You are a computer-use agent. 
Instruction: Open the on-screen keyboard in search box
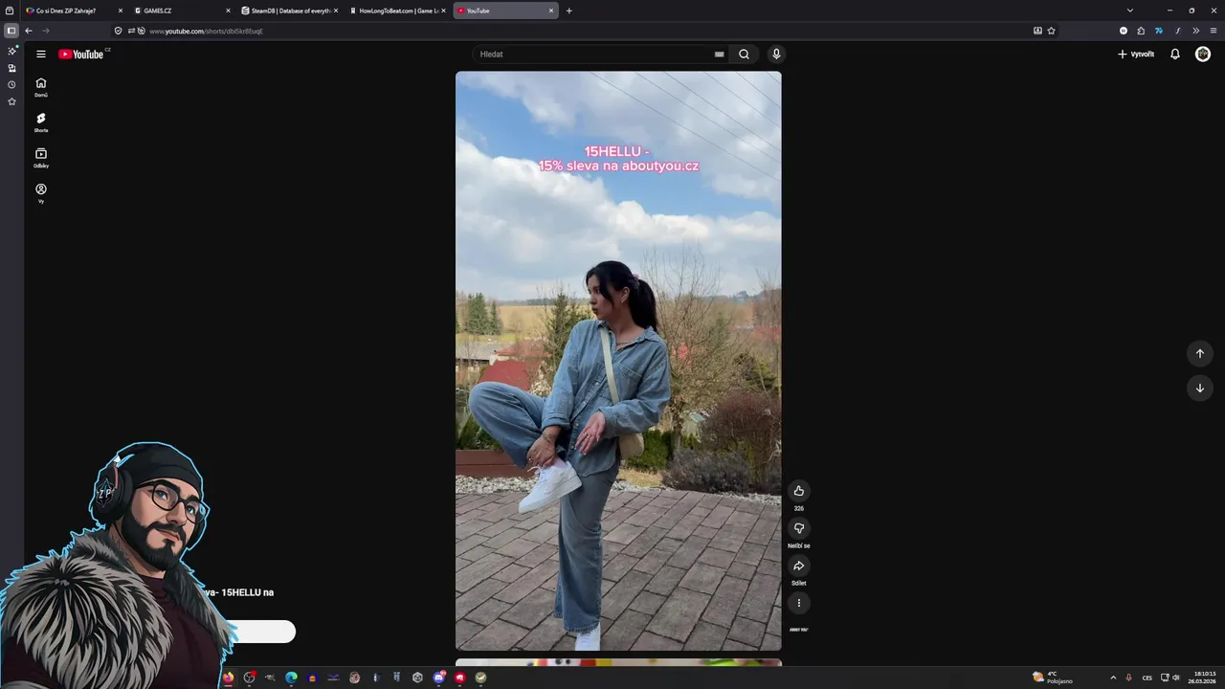(x=719, y=55)
